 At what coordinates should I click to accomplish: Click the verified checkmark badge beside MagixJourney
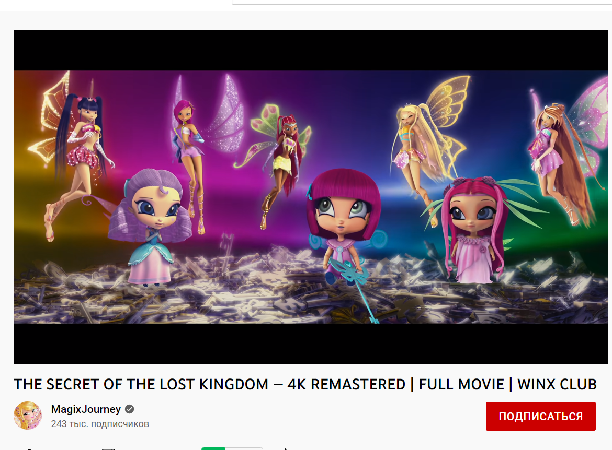(x=130, y=409)
